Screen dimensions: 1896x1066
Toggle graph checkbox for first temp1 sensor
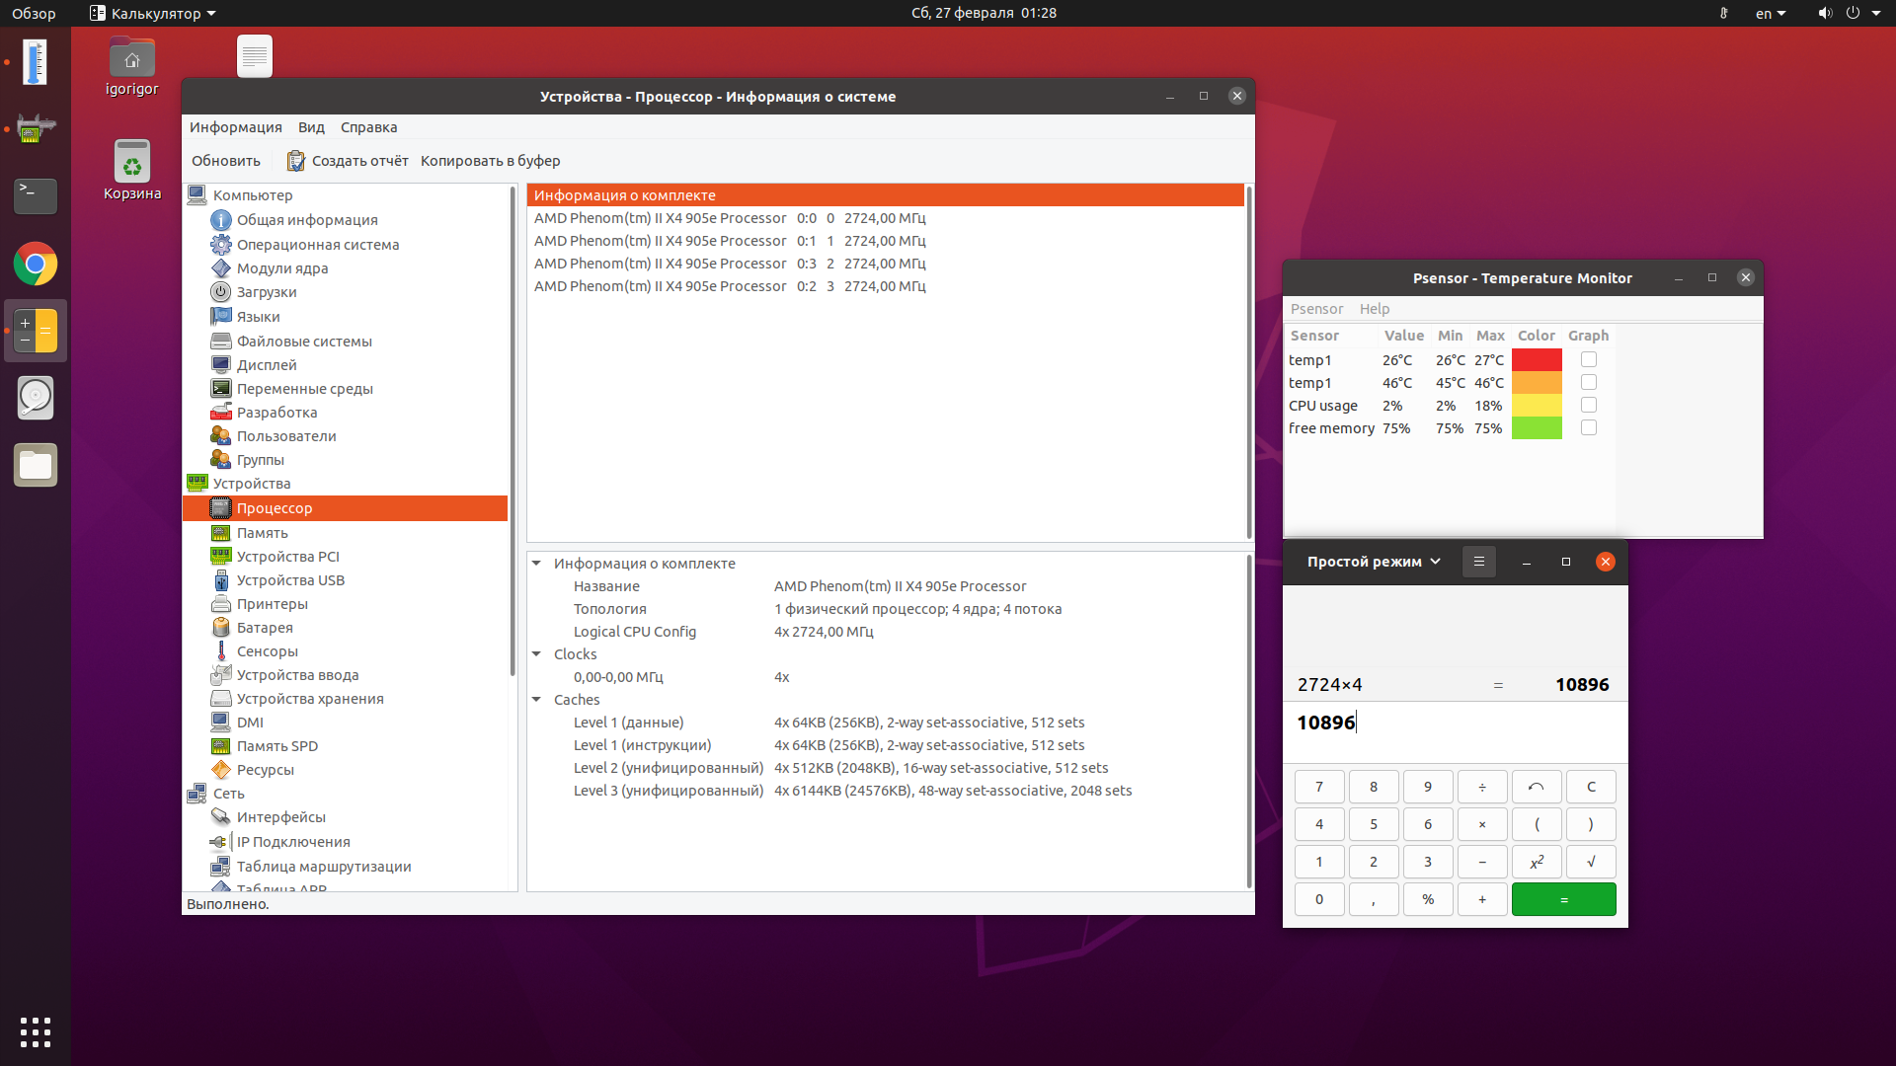click(1588, 360)
